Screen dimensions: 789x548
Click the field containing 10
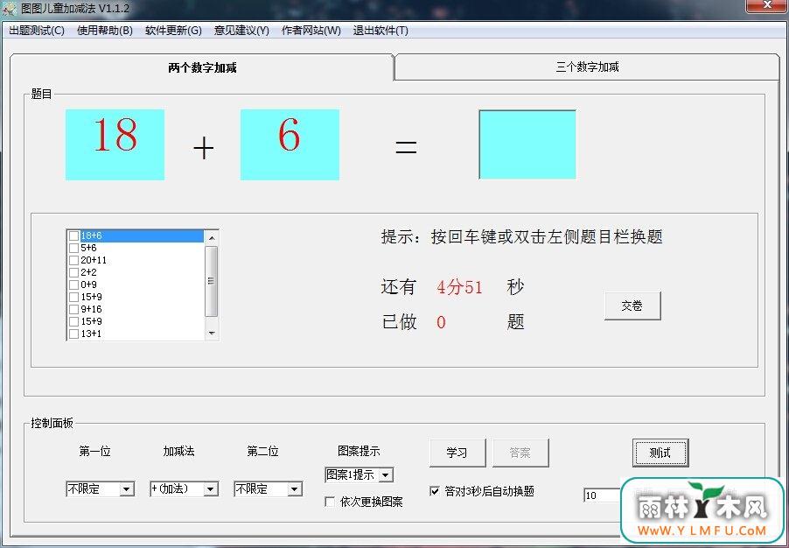(x=603, y=495)
